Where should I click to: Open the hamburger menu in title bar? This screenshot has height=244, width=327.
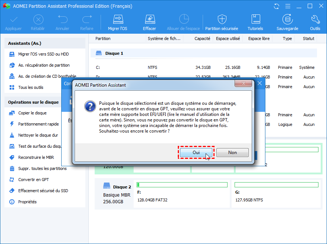(x=288, y=6)
